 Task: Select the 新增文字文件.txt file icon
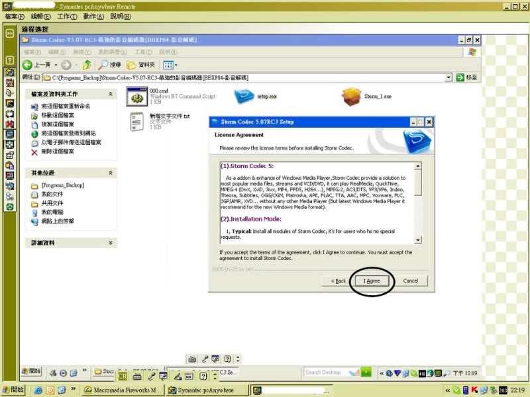point(137,122)
